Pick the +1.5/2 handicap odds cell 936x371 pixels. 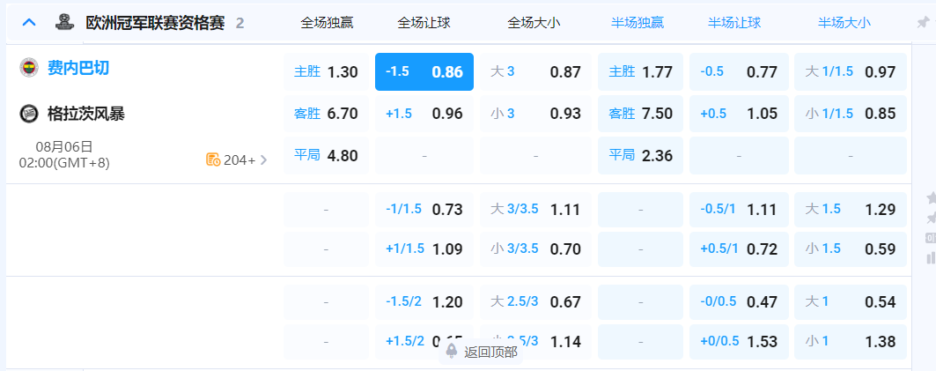(x=424, y=342)
